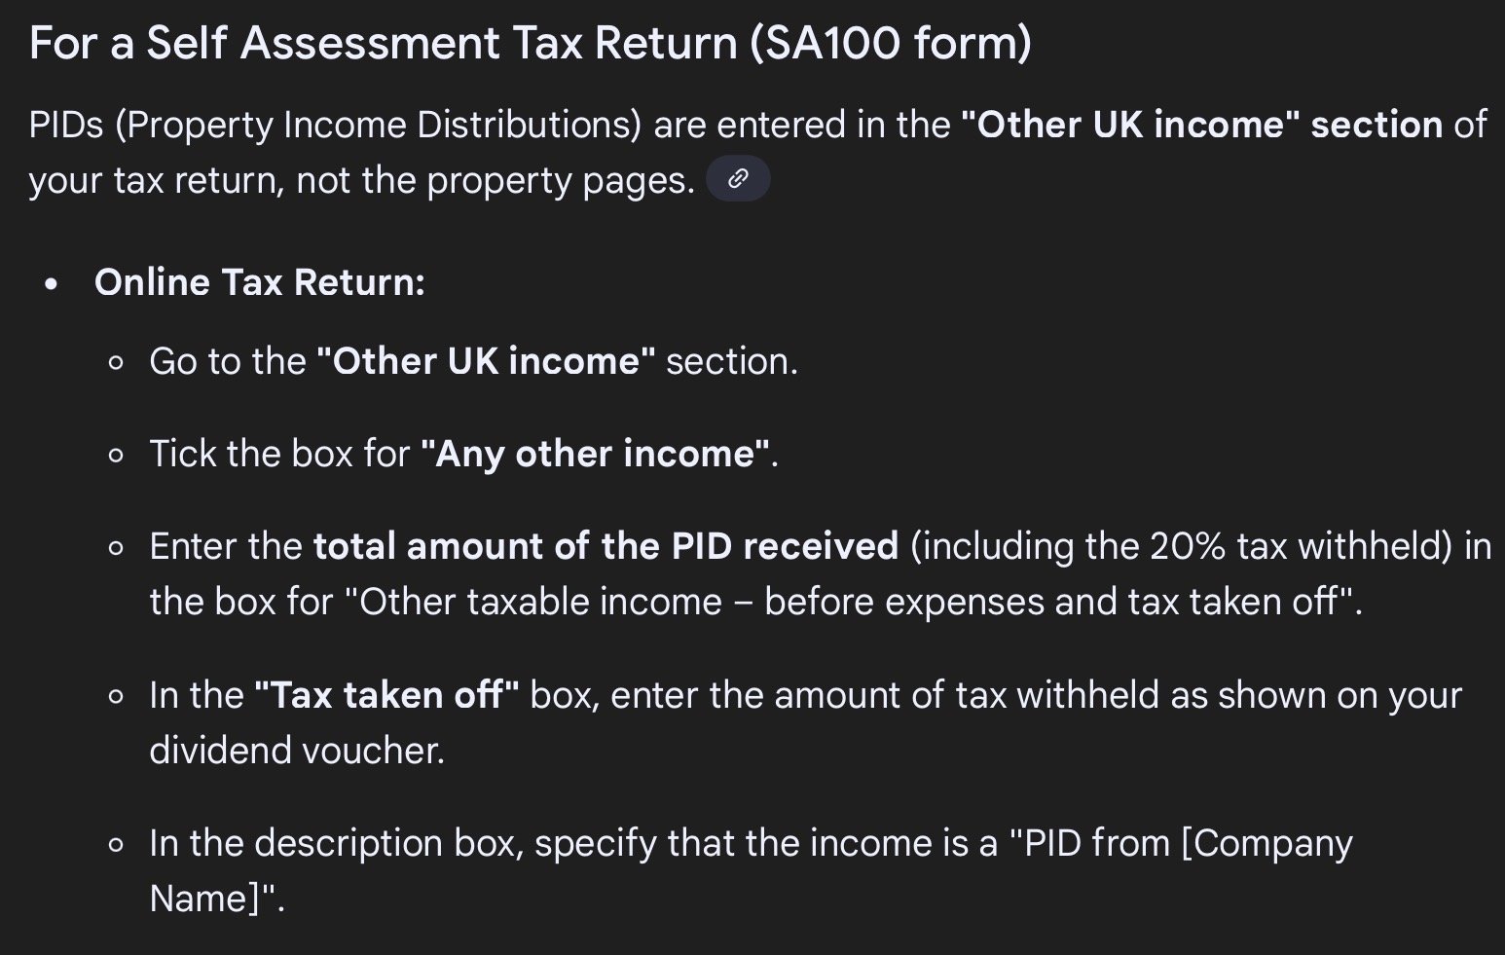
Task: Click the bold "total amount of the PID received" text
Action: click(606, 546)
